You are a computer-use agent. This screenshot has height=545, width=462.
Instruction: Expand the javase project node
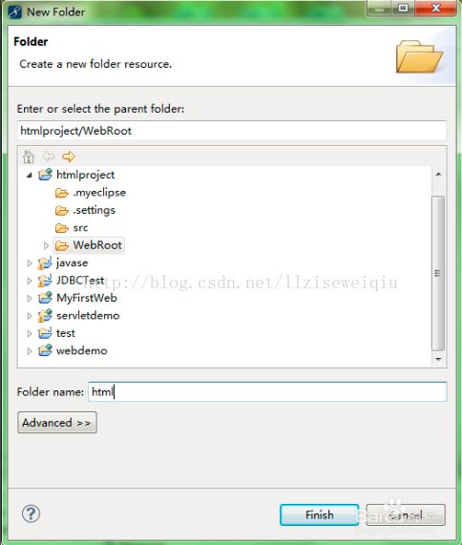click(30, 263)
